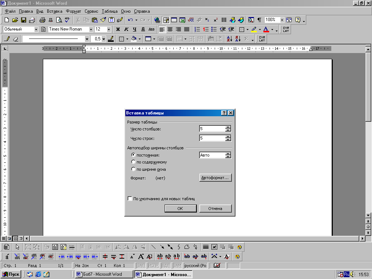
Task: Open the style dropdown showing Обычный
Action: [36, 29]
